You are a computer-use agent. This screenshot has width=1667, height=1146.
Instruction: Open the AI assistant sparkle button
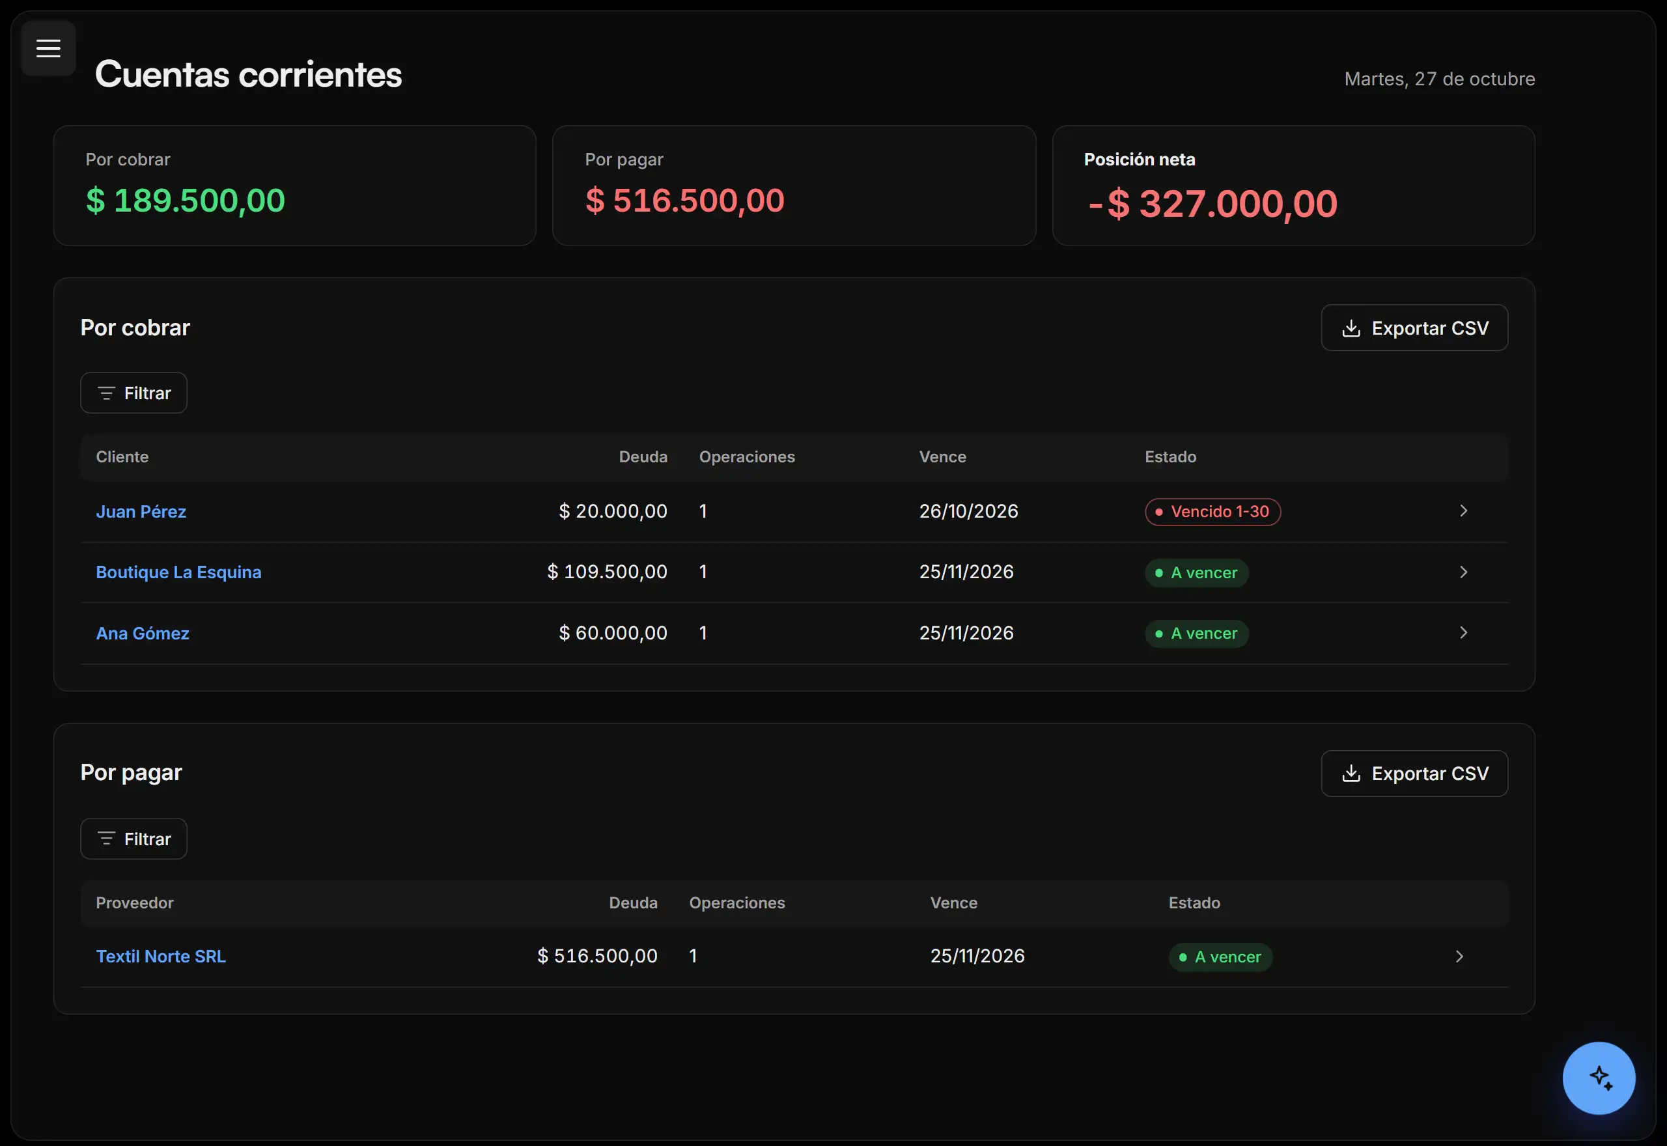[x=1599, y=1078]
